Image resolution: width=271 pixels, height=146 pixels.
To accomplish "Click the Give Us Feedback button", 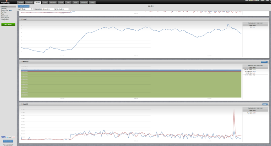I will point(8,141).
